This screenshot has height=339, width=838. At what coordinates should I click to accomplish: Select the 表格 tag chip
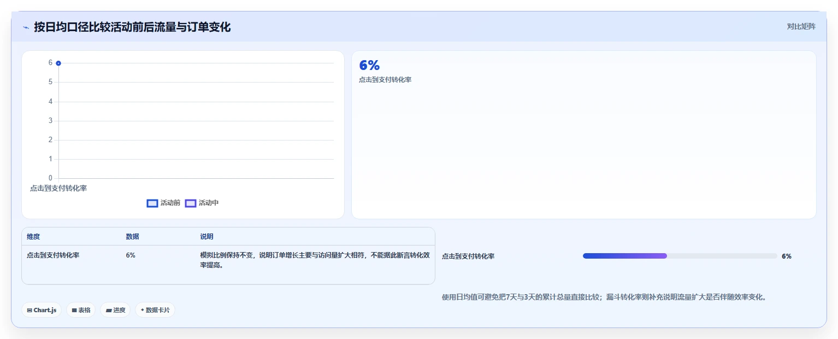click(x=81, y=310)
